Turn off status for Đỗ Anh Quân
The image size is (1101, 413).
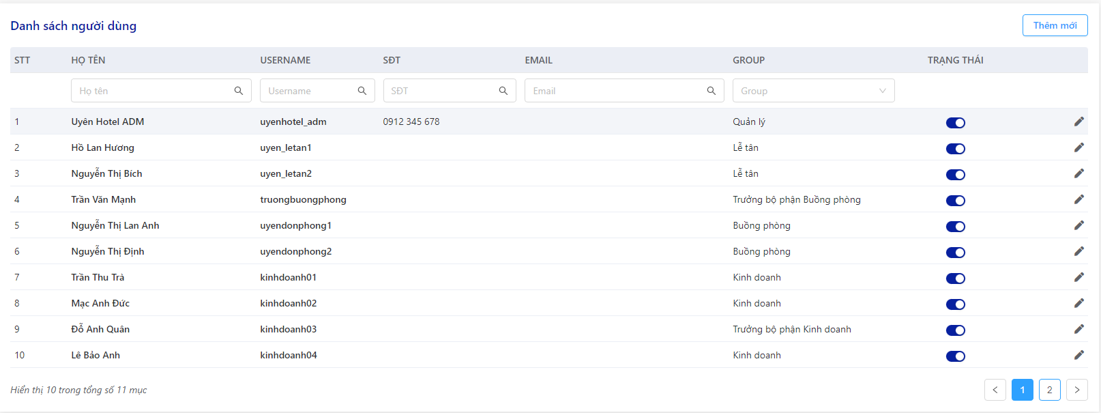(955, 330)
